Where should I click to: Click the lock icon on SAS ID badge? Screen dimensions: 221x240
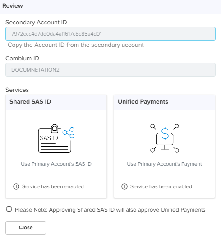pos(55,129)
